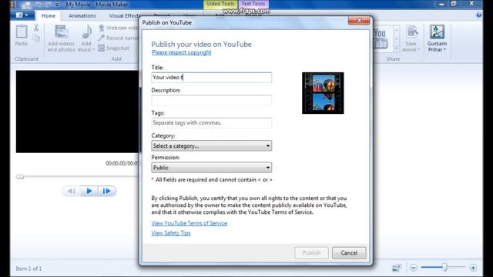Adjust the time zoom slider handle

pyautogui.click(x=444, y=267)
